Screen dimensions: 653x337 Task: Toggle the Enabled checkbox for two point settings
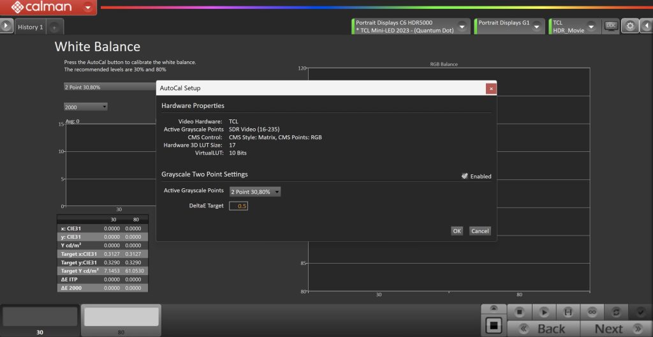click(x=465, y=176)
